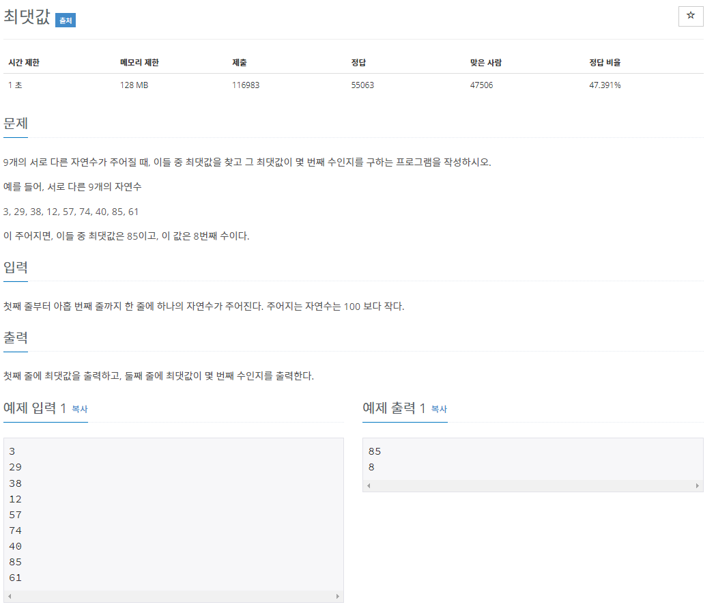Screen dimensions: 716x609
Task: Click the 맞은 사람 column header
Action: 486,63
